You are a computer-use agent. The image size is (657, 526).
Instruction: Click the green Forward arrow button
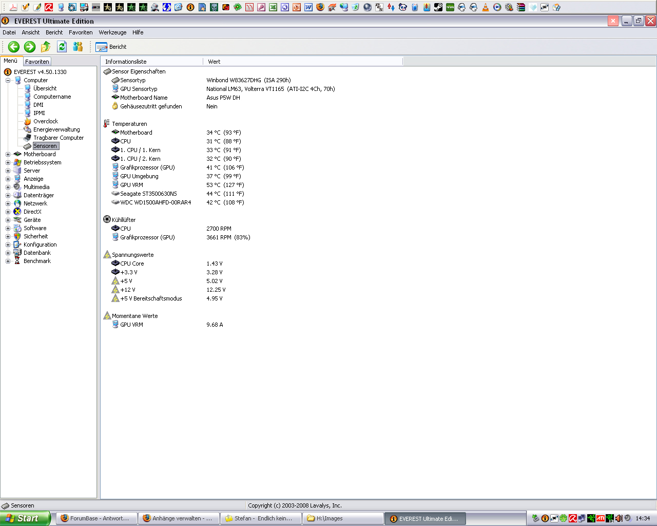30,47
